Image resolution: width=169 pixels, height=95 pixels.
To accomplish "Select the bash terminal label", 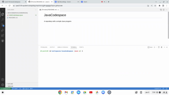I will (150, 47).
